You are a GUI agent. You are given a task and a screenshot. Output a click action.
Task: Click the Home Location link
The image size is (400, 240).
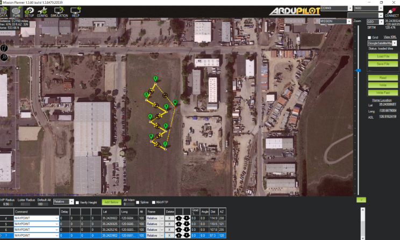pos(382,100)
